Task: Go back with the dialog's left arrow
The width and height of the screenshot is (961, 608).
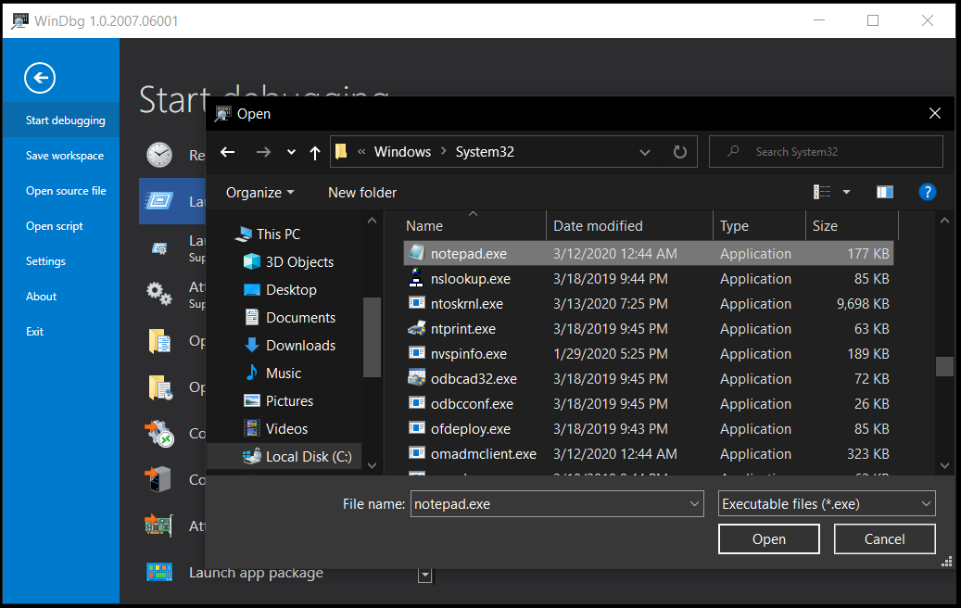Action: click(x=227, y=152)
